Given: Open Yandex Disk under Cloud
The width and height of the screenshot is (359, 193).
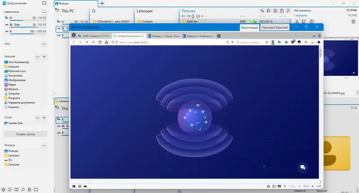Looking at the screenshot, I should coord(13,123).
